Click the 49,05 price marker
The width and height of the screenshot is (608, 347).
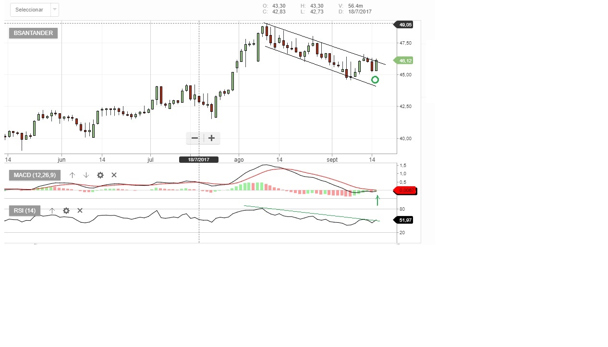404,24
